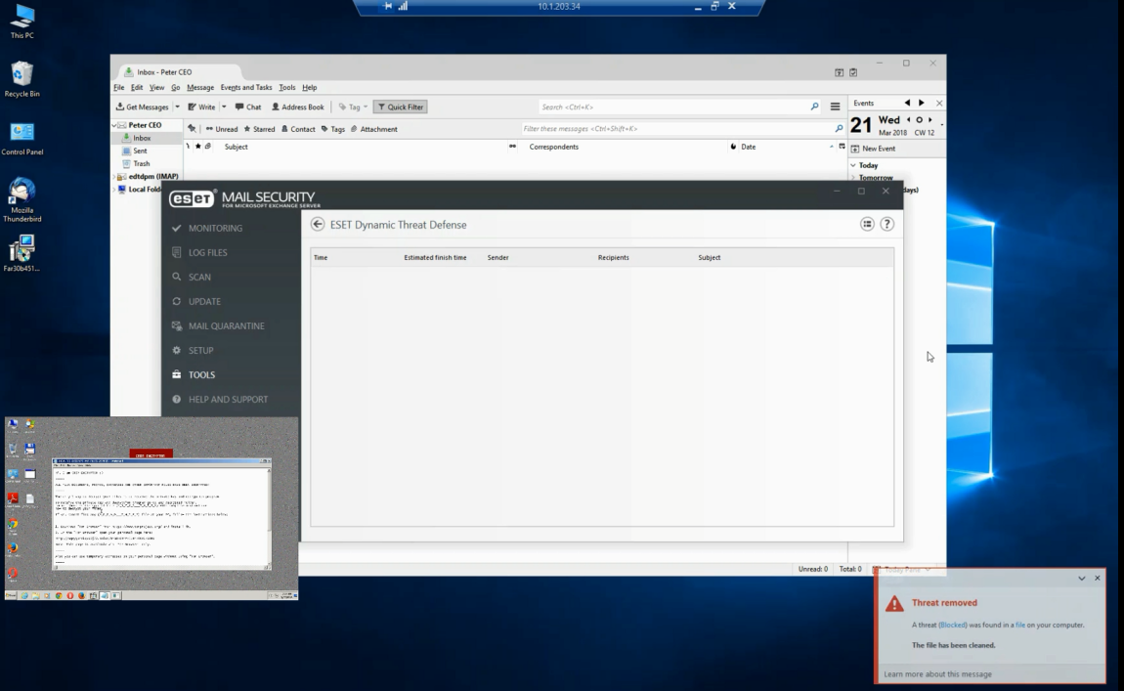Toggle the Attachment quick filter
Screen dimensions: 1124x691
tap(373, 129)
